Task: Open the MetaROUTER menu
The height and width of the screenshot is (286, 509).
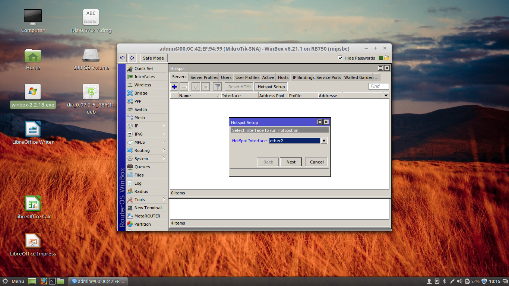Action: (147, 216)
